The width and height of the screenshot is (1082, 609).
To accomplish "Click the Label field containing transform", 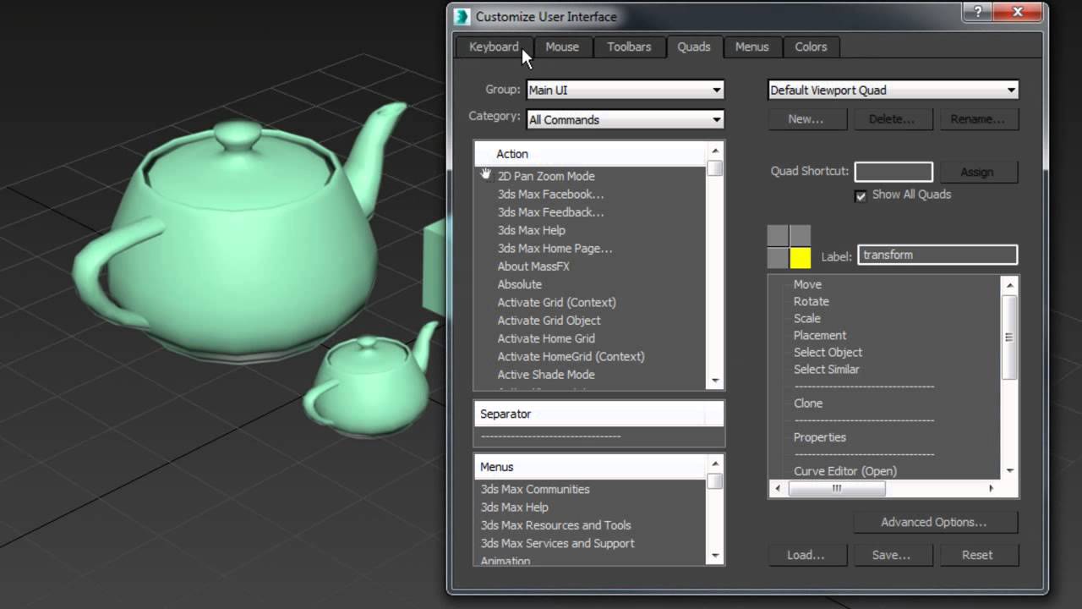I will (x=937, y=255).
